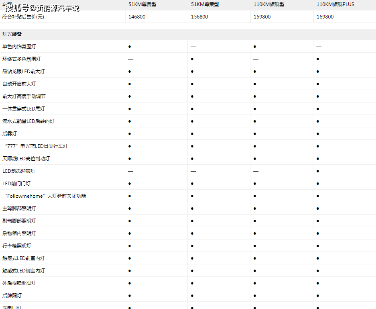Screen dimensions: 376x309
Task: Click the 搜狐号@新能源汽车说 watermark
Action: [x=43, y=8]
